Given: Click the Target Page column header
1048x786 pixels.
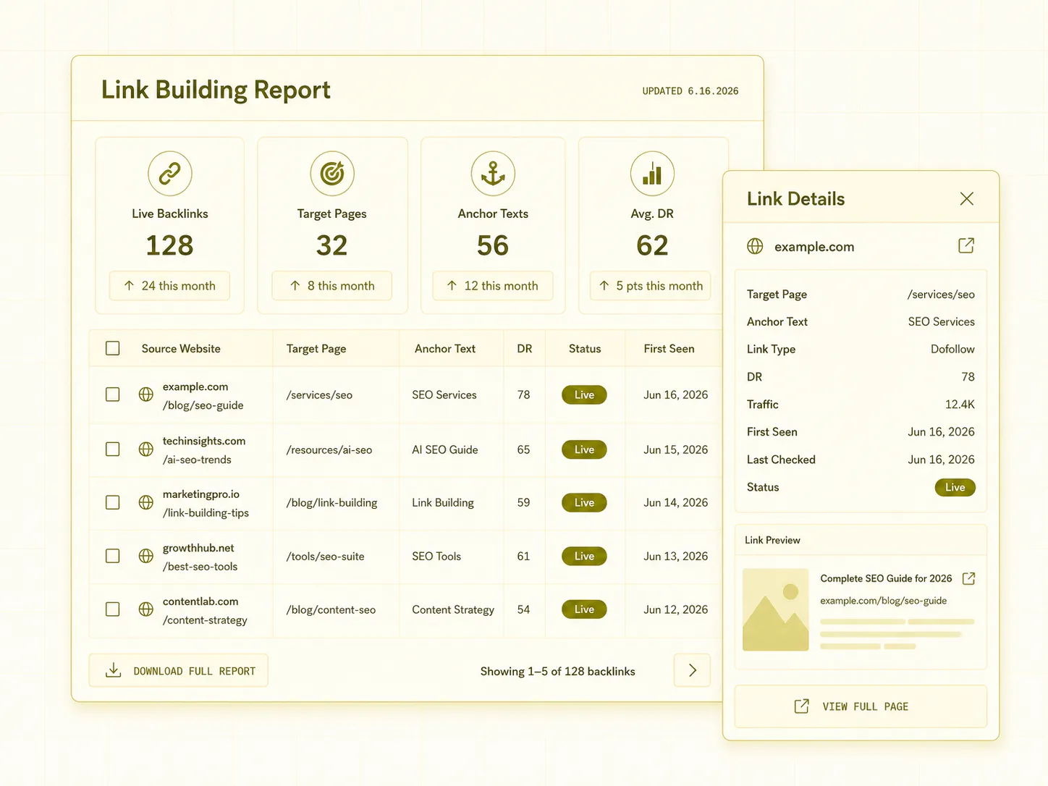Looking at the screenshot, I should coord(316,349).
